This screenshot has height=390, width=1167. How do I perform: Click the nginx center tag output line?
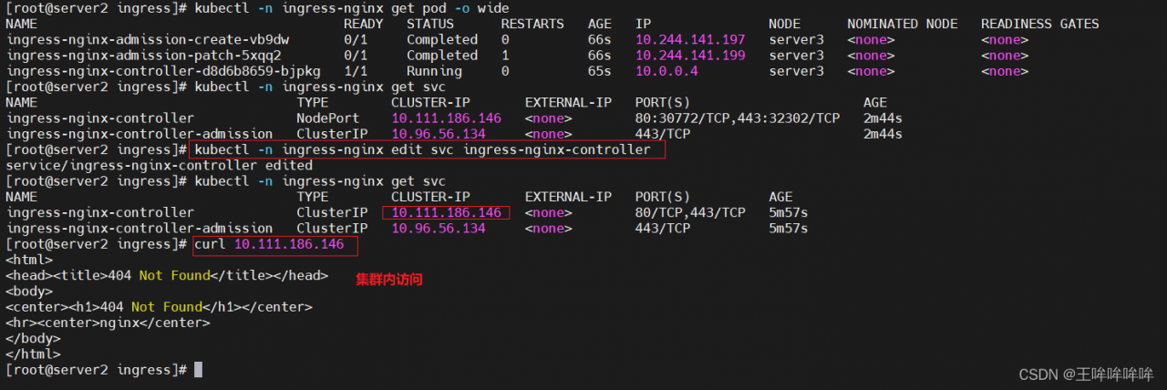[108, 323]
